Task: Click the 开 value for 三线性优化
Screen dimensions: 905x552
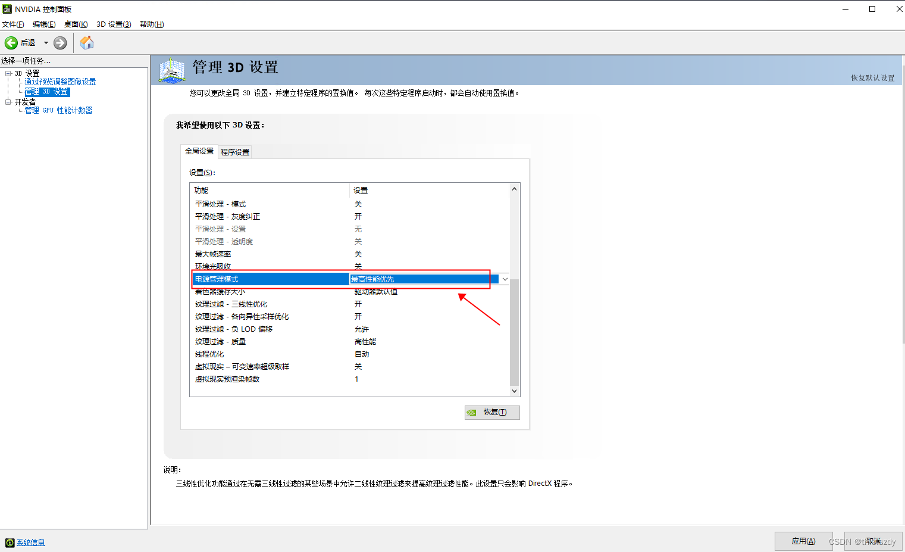Action: (358, 304)
